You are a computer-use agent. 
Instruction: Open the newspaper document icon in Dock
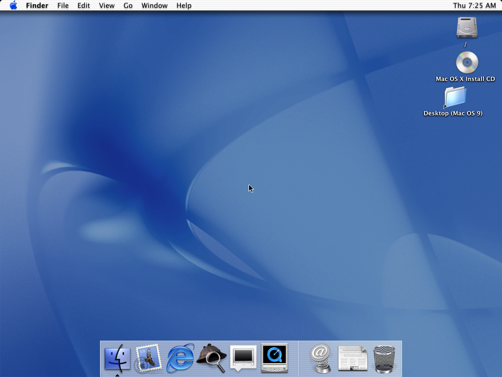tap(352, 359)
